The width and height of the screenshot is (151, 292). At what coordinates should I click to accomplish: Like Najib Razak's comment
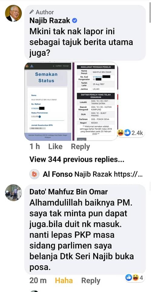[x=55, y=147]
